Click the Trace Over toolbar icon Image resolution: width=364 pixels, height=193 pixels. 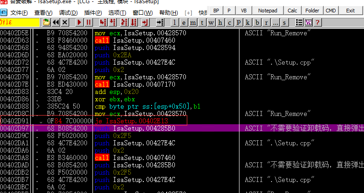(134, 22)
